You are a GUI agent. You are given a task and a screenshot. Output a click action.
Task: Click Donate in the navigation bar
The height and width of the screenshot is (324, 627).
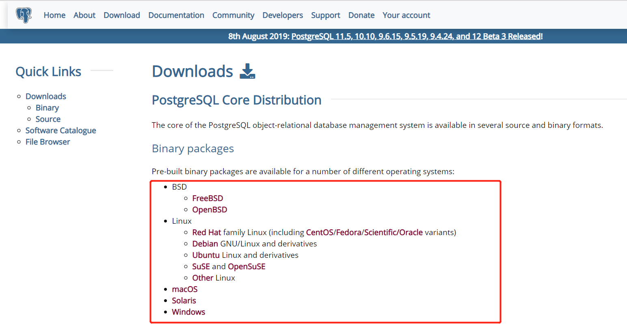tap(361, 15)
